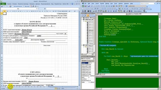Select cell A1 in the Excel sheet
Screen dimensions: 161x90
pyautogui.click(x=5, y=13)
